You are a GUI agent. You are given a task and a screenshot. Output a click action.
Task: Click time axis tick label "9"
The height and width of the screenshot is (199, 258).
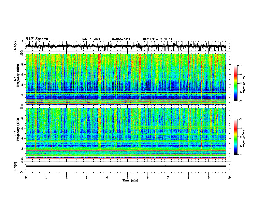pyautogui.click(x=208, y=178)
